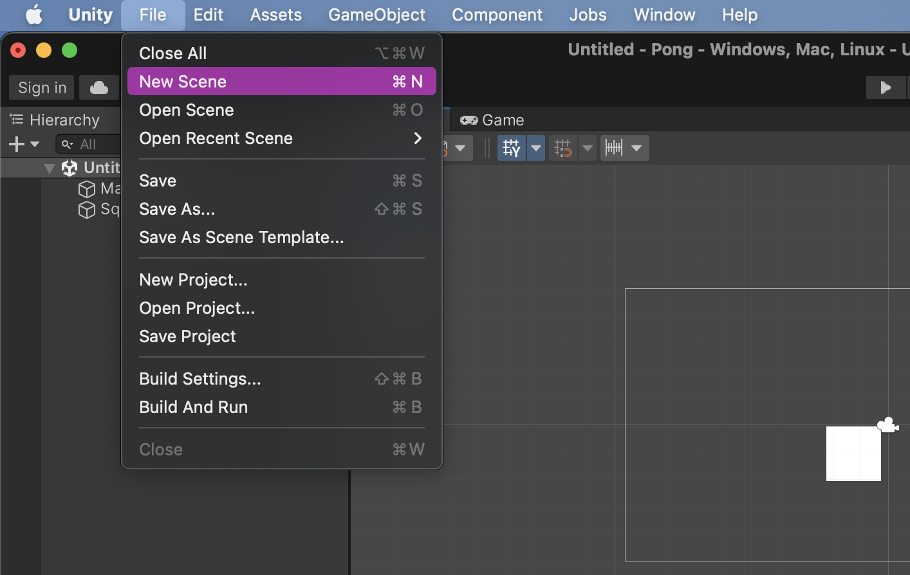This screenshot has height=575, width=910.
Task: Open the Window menu
Action: click(x=664, y=14)
